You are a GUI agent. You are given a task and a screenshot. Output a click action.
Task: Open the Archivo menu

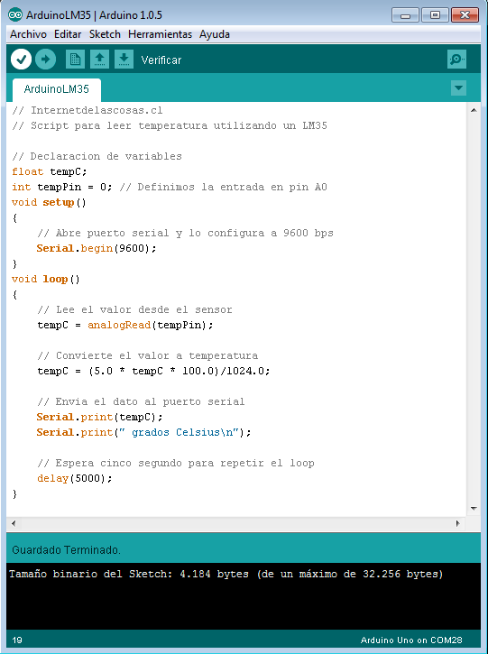(x=28, y=34)
